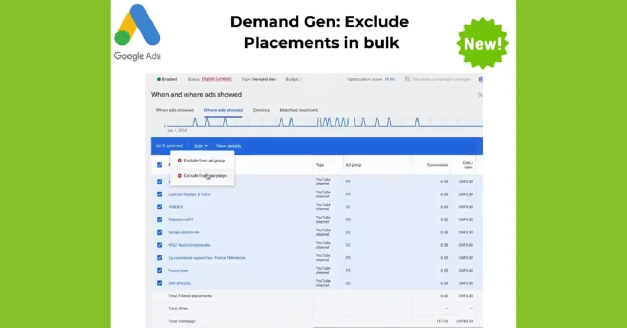
Task: Switch to the When ads showed tab
Action: (175, 110)
